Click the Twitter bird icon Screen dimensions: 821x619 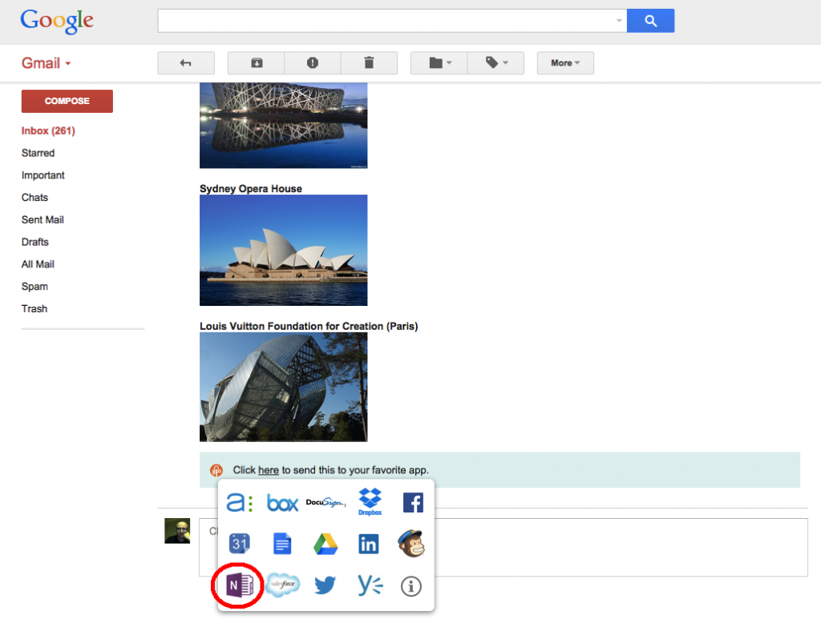pos(326,586)
